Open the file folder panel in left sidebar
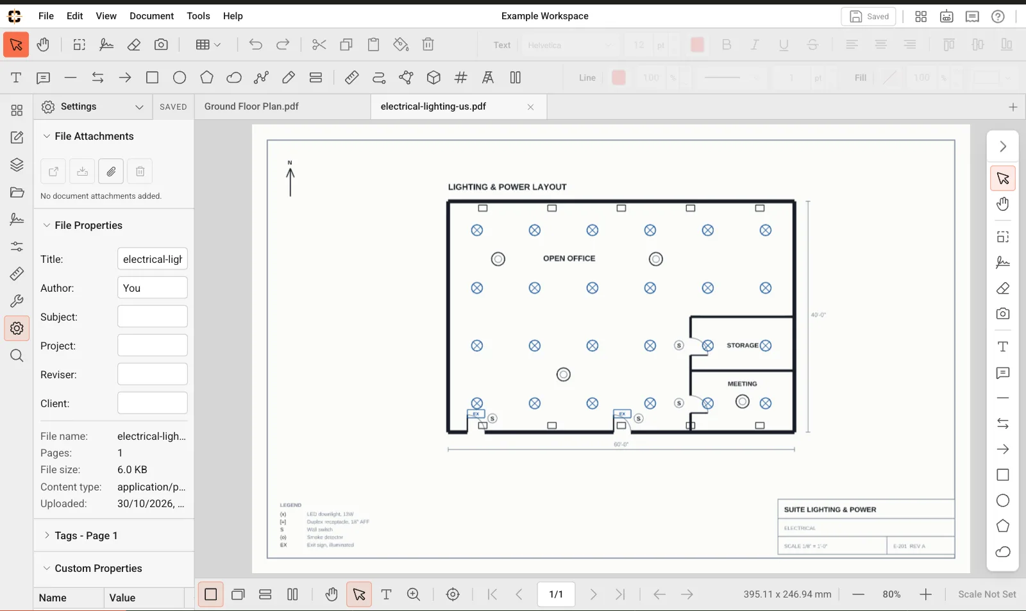The height and width of the screenshot is (611, 1026). point(17,192)
